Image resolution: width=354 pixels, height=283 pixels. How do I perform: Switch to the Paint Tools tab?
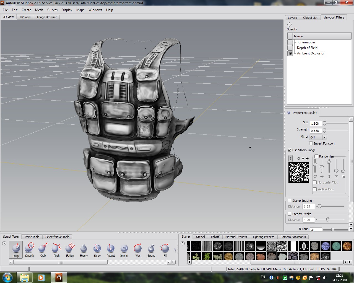click(x=32, y=237)
